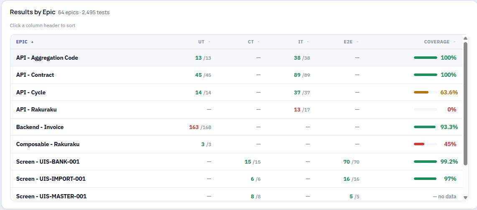The width and height of the screenshot is (477, 210).
Task: Click the 15 /15 CT result
Action: tap(253, 162)
